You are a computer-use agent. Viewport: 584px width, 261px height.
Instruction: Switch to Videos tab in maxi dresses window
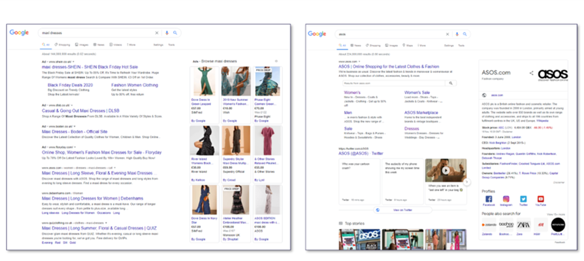(x=116, y=44)
